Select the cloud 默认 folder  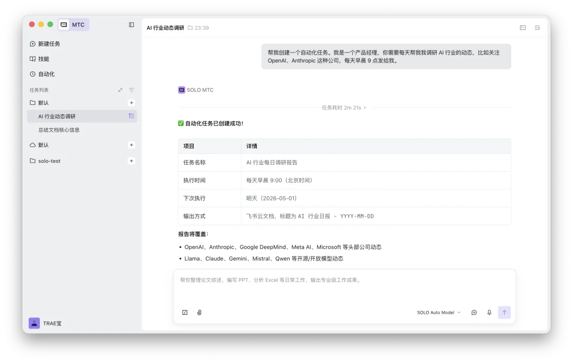click(x=39, y=145)
